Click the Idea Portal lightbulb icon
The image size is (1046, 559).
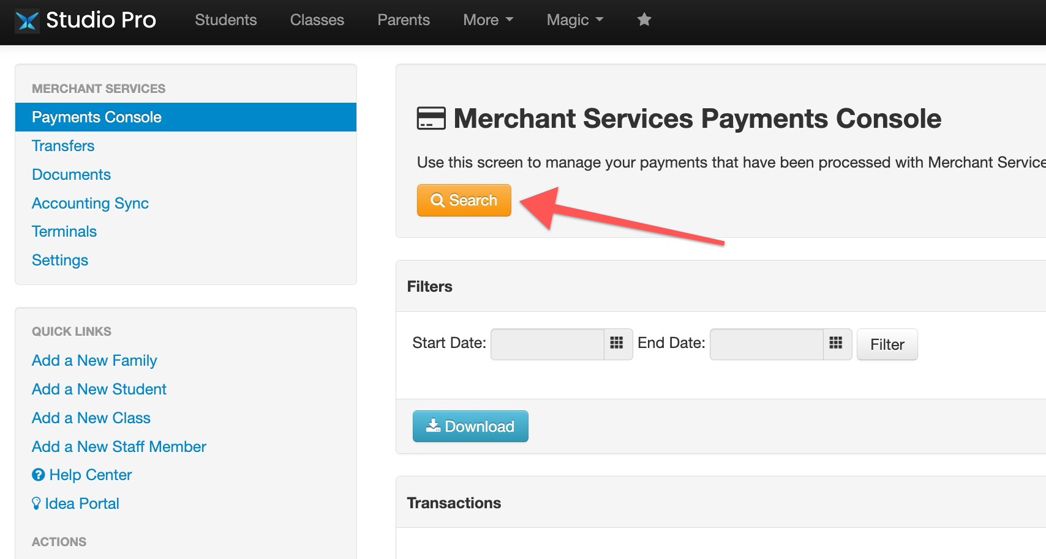(36, 503)
